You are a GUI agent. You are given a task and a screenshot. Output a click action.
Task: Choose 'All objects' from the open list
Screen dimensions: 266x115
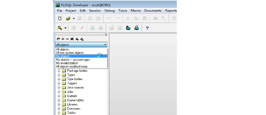[x=81, y=49]
